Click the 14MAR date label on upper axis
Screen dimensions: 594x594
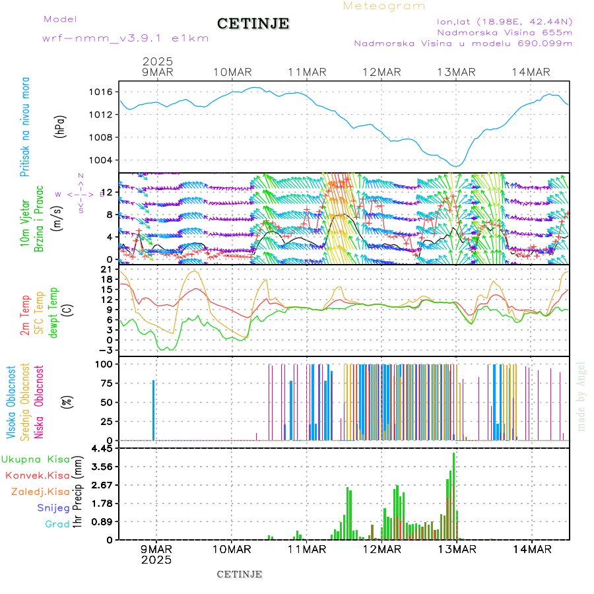pyautogui.click(x=531, y=72)
